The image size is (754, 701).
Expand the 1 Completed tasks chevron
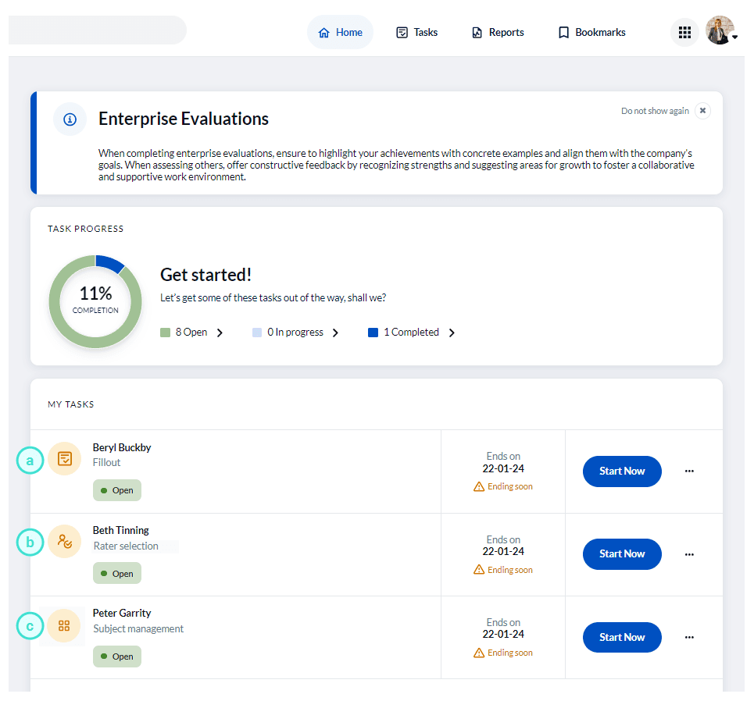click(452, 333)
